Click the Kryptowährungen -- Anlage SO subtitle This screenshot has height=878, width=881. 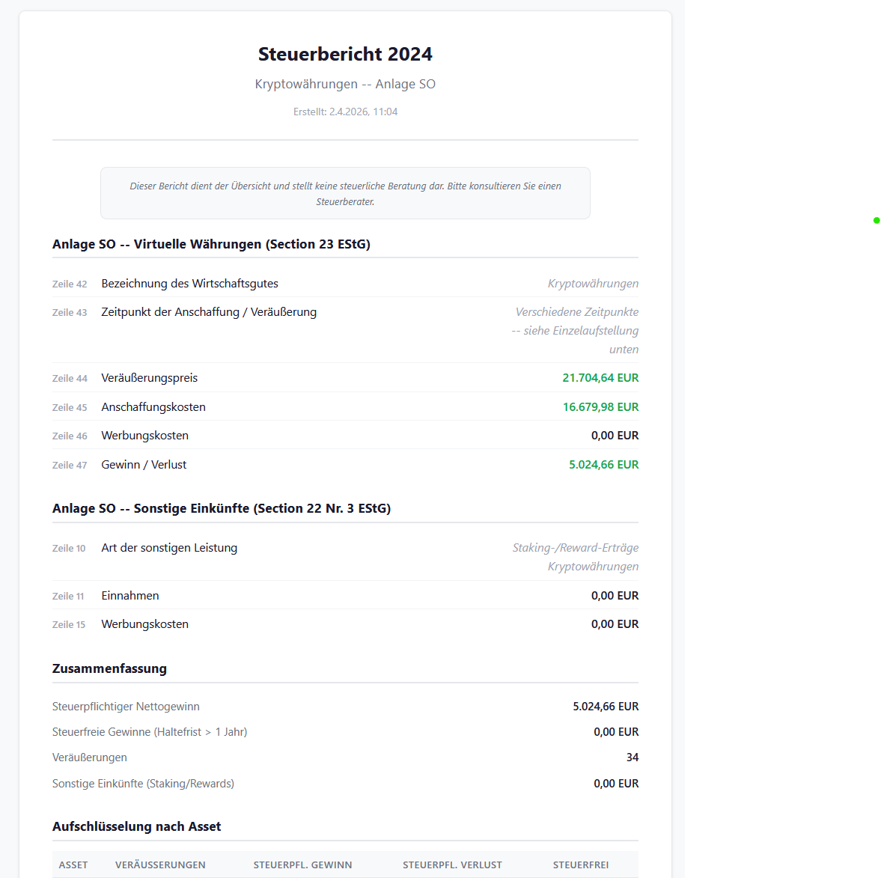pos(345,84)
